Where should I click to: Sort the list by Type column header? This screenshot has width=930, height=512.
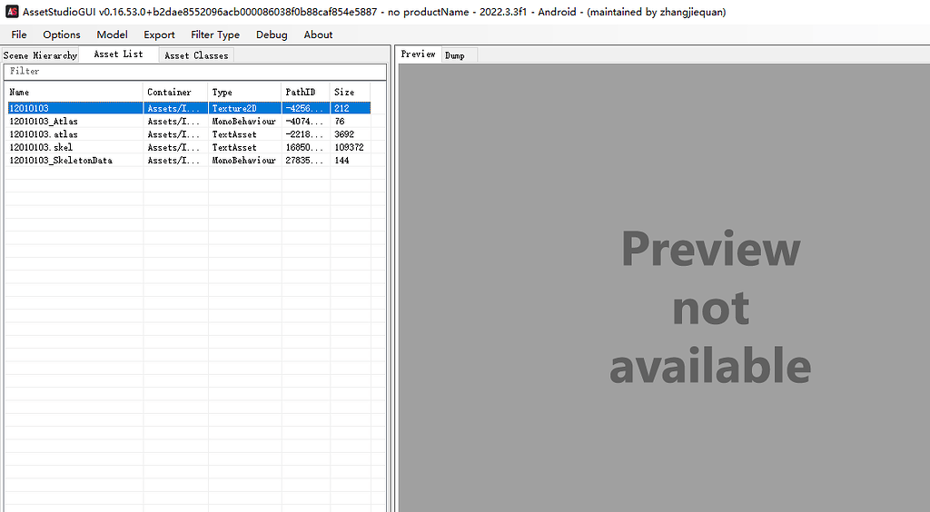[x=243, y=92]
